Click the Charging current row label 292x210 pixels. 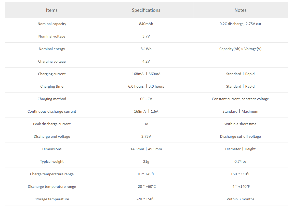coord(52,74)
